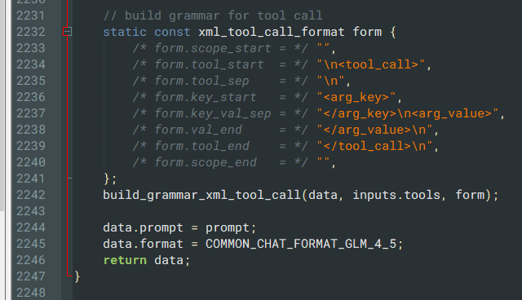Collapse the fold marker at line 2232

click(x=67, y=32)
